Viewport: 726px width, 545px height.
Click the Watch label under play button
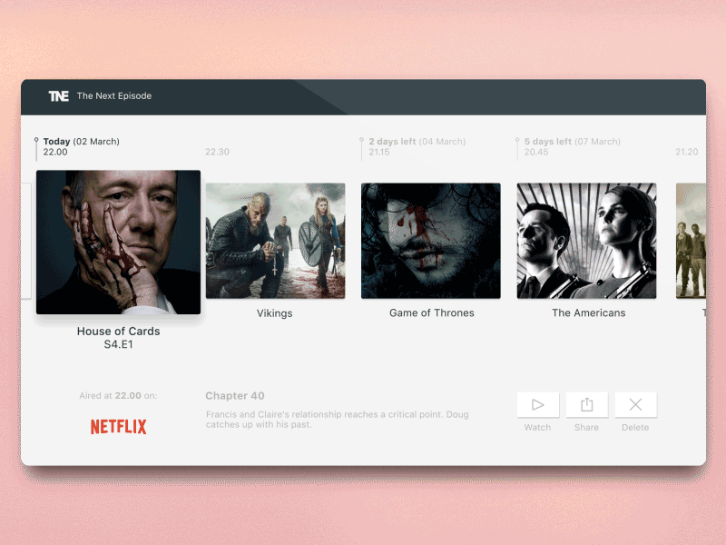537,427
